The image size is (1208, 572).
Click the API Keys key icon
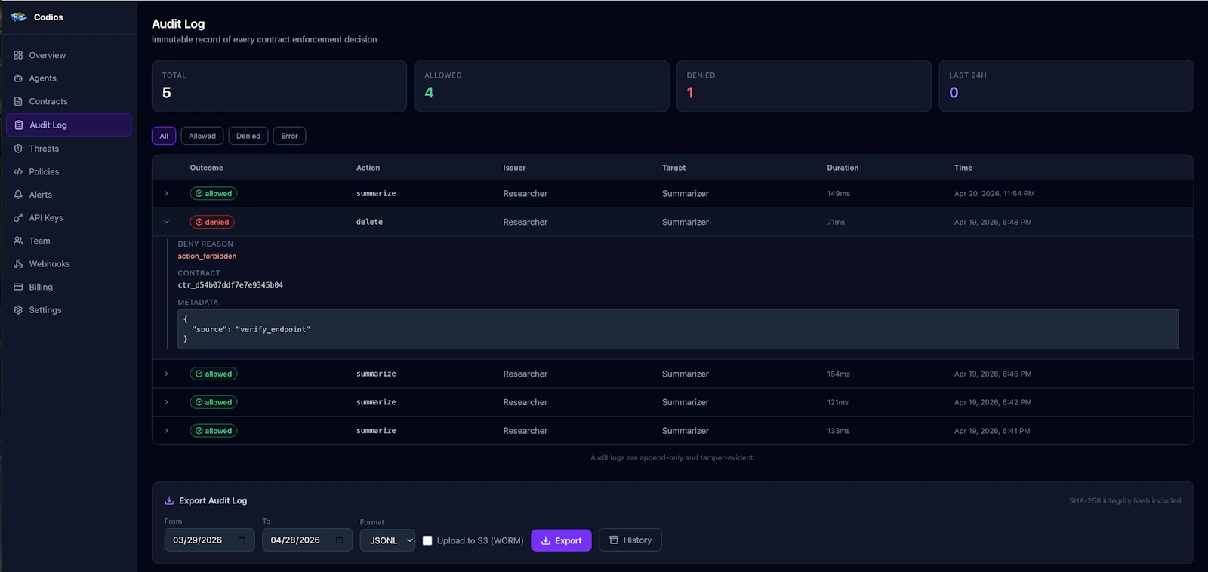click(18, 218)
